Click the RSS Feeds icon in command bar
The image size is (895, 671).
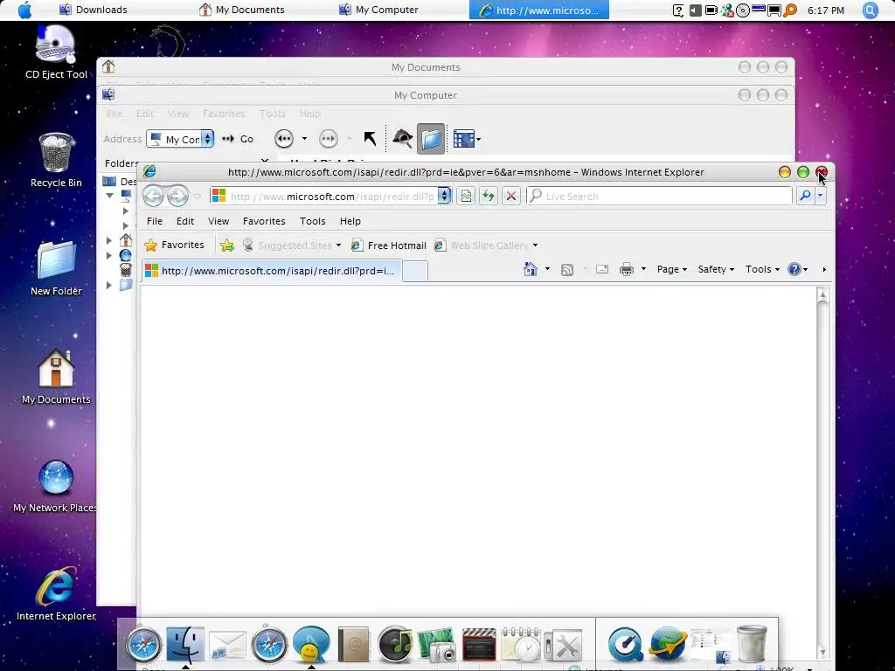click(566, 269)
